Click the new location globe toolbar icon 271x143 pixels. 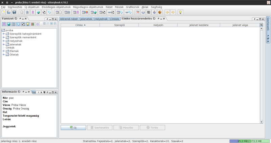point(38,12)
